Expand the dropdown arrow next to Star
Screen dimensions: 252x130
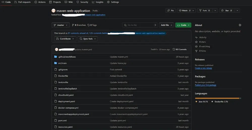point(237,11)
